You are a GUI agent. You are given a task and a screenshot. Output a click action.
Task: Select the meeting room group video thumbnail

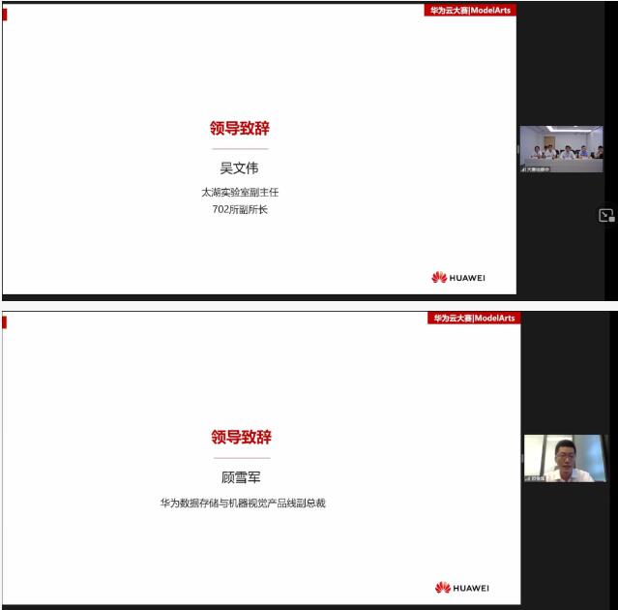click(x=561, y=148)
